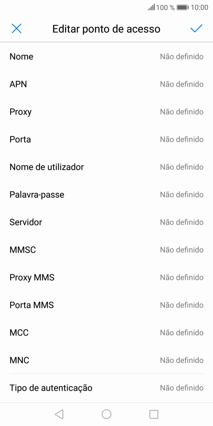Screen dimensions: 213x426
Task: Open the Nome field
Action: 106,57
